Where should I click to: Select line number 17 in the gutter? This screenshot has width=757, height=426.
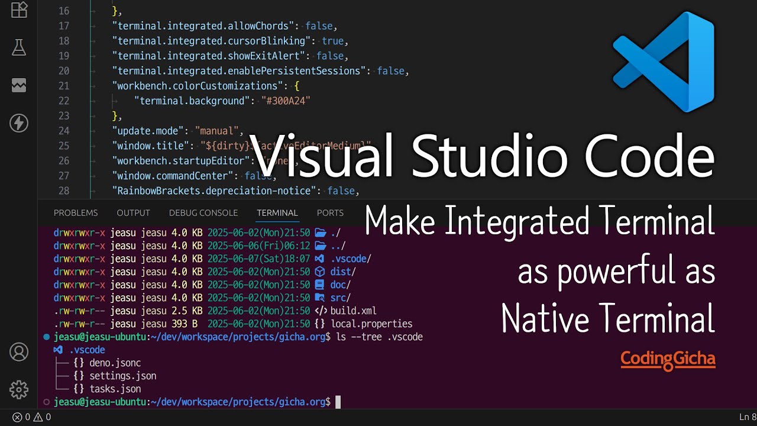63,26
